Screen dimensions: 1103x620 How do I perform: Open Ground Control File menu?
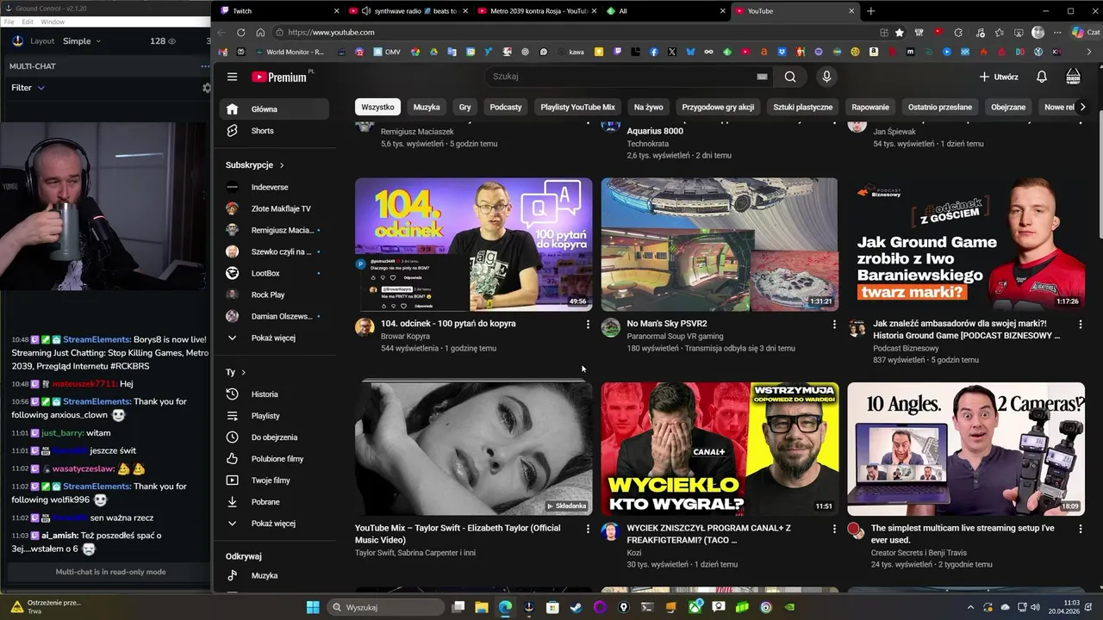pyautogui.click(x=9, y=22)
